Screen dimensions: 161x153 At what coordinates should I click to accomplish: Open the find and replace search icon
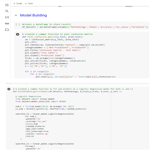click(7, 11)
